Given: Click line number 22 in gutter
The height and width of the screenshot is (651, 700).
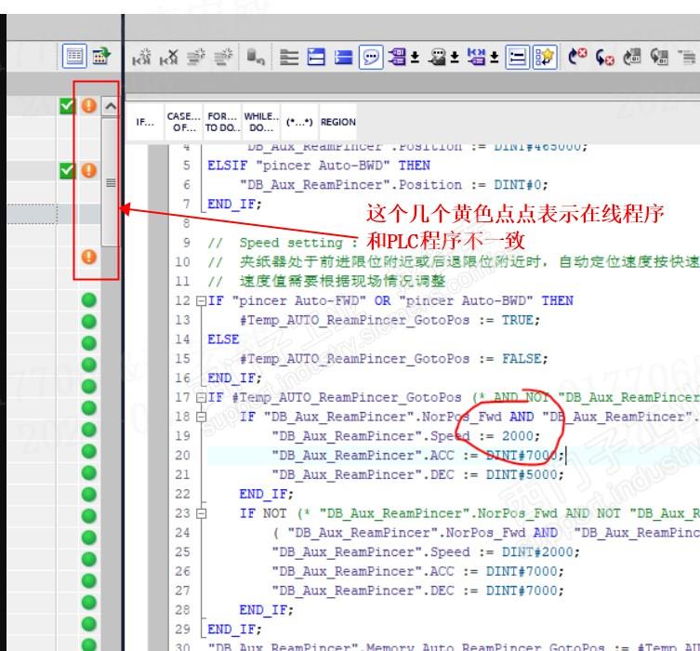Looking at the screenshot, I should tap(182, 494).
